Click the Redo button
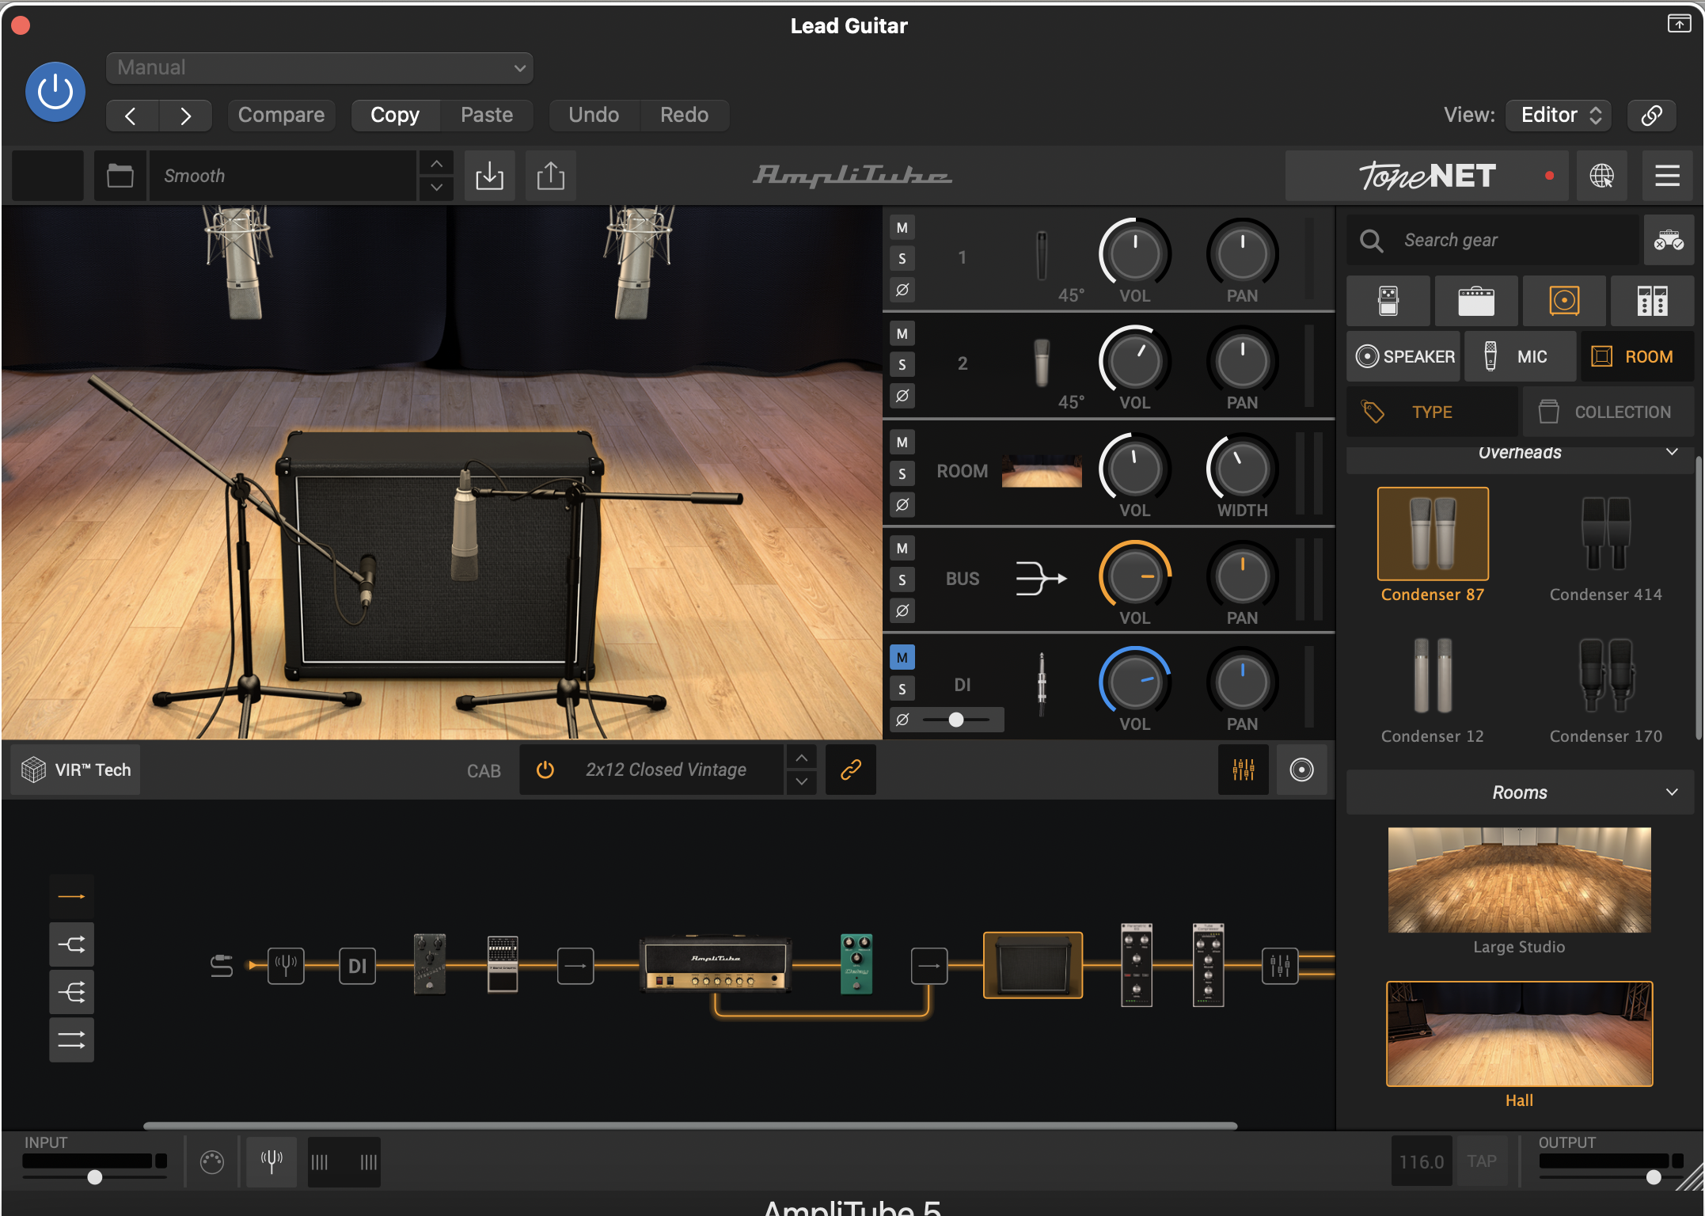 (684, 116)
